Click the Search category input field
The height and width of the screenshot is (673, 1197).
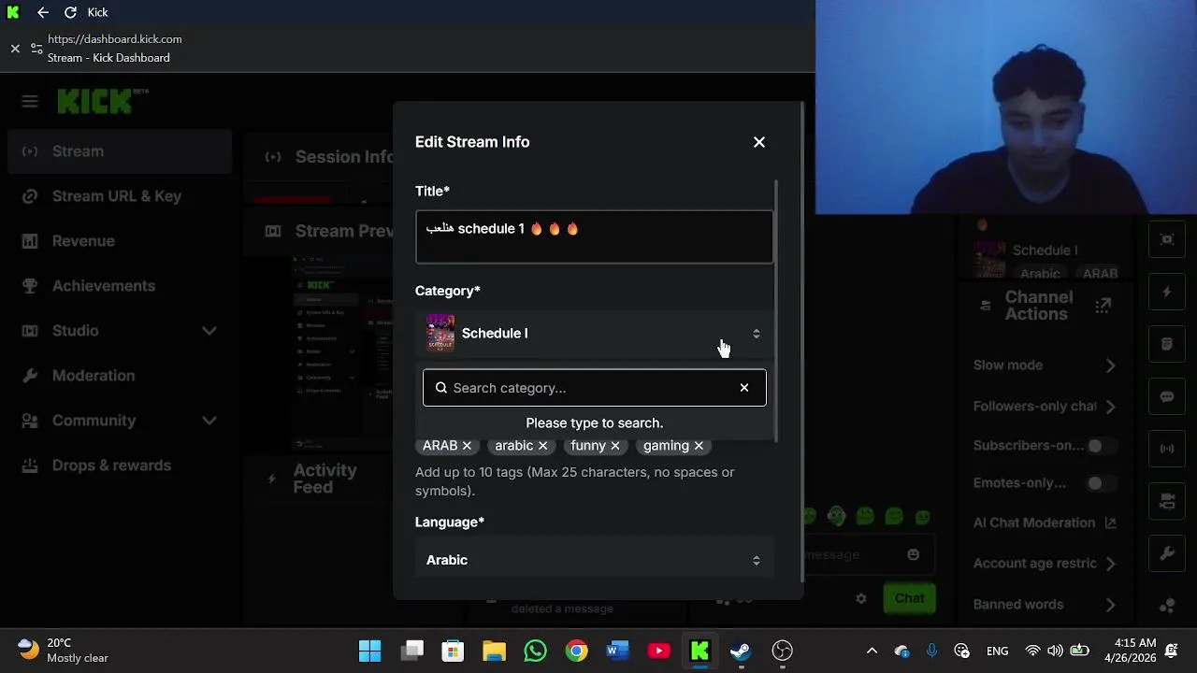pos(594,388)
